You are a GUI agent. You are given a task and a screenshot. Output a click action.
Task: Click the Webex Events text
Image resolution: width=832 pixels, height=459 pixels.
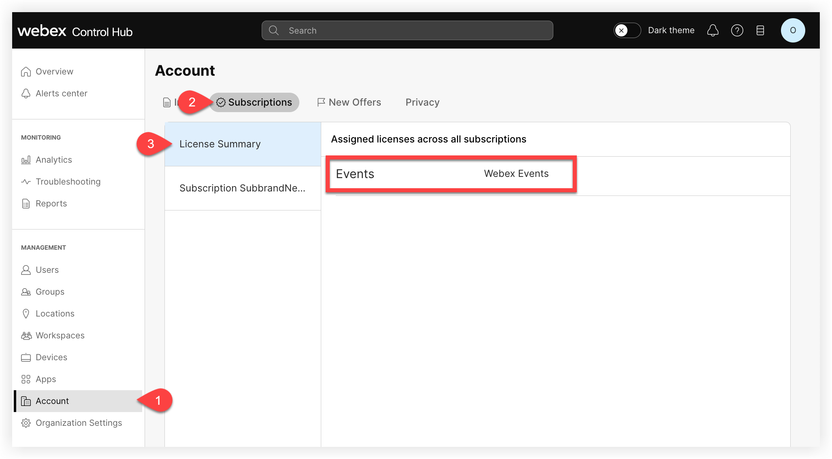[516, 174]
